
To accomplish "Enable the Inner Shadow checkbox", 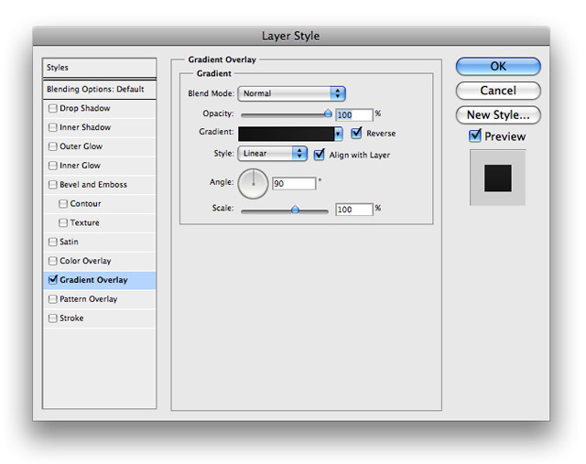I will pyautogui.click(x=53, y=127).
